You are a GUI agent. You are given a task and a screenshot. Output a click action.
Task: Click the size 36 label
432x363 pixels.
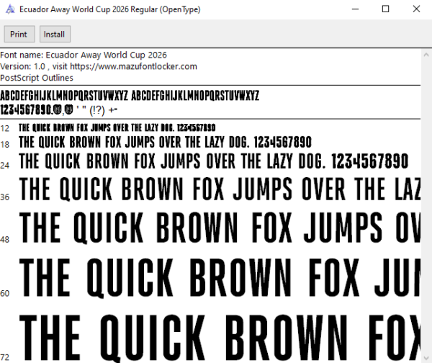pyautogui.click(x=5, y=197)
